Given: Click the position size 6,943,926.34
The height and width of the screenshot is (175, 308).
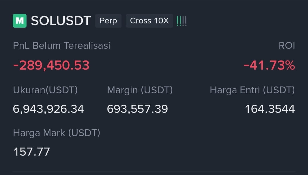Looking at the screenshot, I should [x=48, y=109].
